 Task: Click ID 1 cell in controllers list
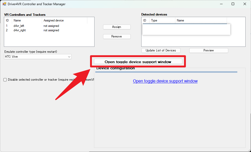pos(7,26)
